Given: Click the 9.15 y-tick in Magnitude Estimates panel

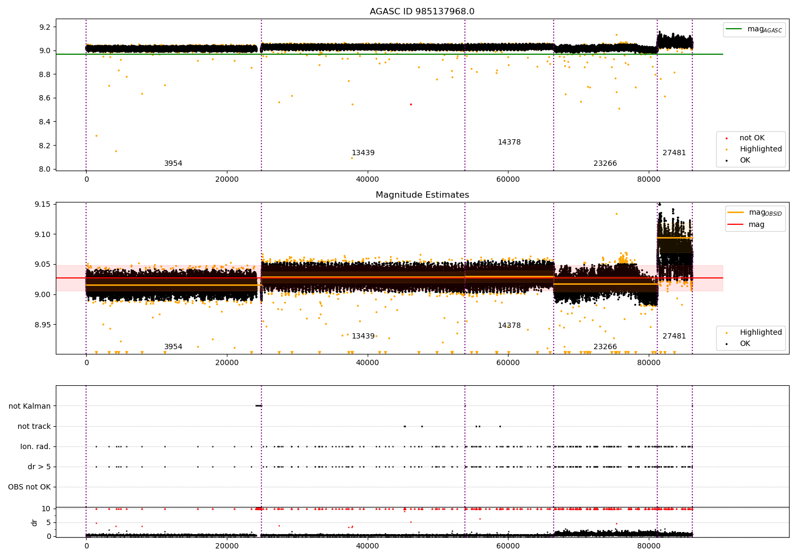Looking at the screenshot, I should pos(43,205).
